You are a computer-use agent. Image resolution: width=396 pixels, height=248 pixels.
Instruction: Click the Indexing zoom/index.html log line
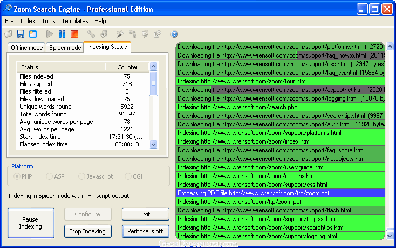click(x=281, y=141)
